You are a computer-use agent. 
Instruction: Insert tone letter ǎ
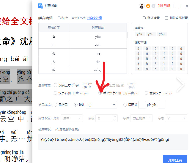click(x=138, y=59)
